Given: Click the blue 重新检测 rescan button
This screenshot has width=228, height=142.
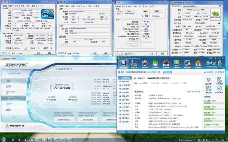Looking at the screenshot, I should tap(167, 72).
